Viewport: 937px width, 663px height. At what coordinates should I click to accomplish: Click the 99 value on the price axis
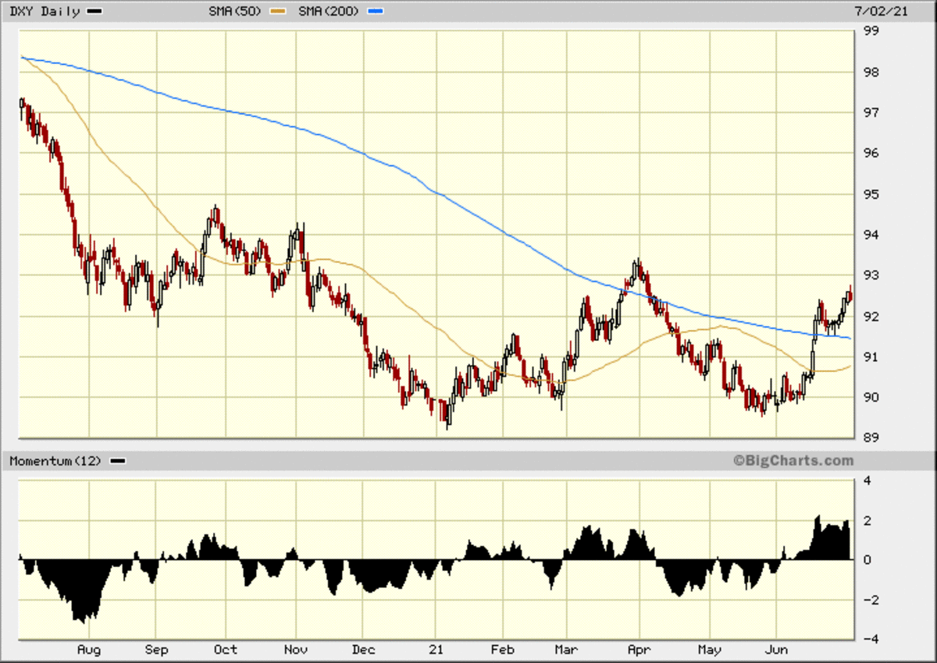[x=867, y=31]
